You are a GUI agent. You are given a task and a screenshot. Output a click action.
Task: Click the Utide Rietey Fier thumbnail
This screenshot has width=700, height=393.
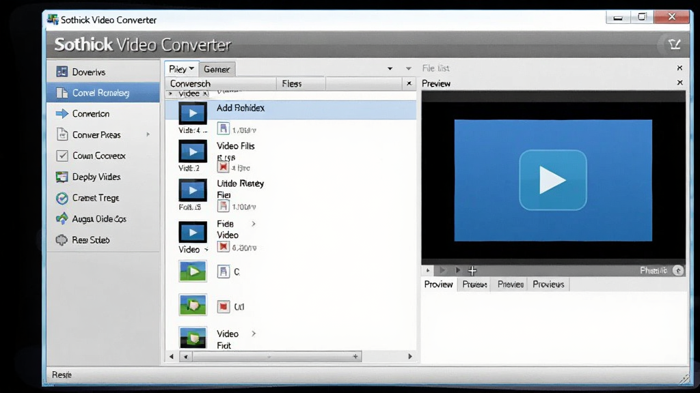(193, 190)
